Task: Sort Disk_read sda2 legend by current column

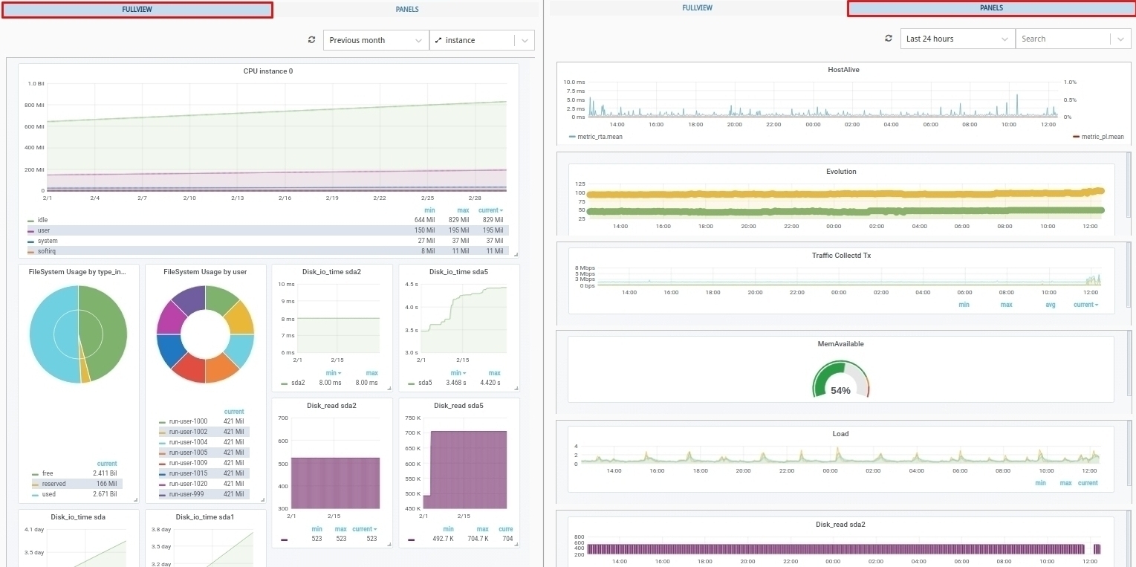Action: coord(365,529)
